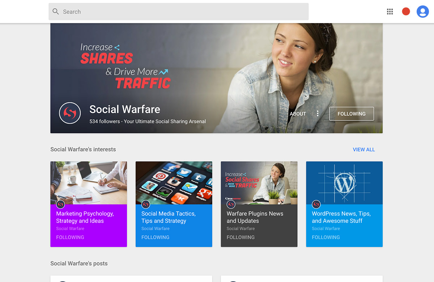Open the blue account avatar icon
The width and height of the screenshot is (434, 282).
click(423, 12)
